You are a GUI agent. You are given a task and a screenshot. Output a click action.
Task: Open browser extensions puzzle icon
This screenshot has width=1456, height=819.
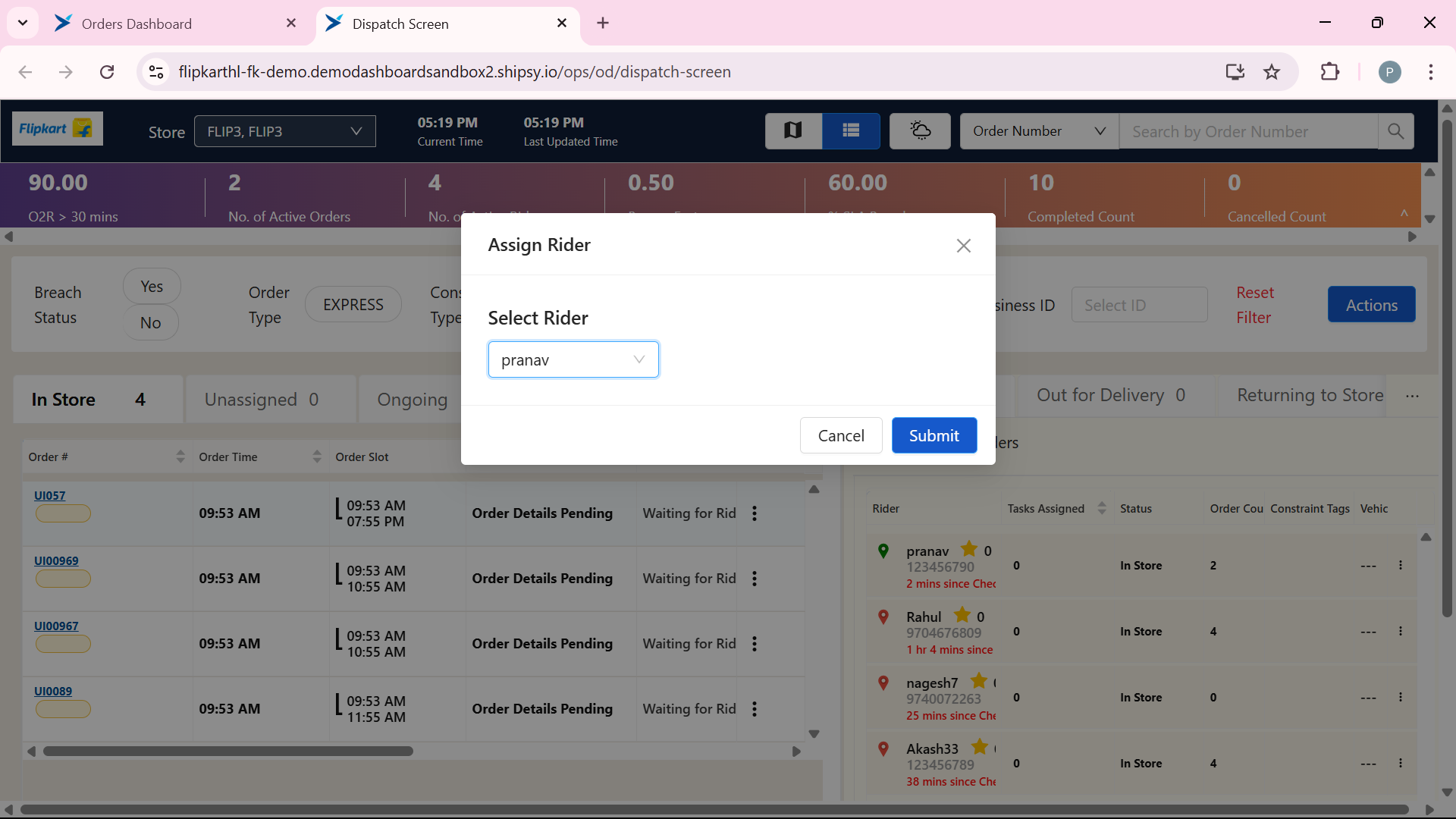pyautogui.click(x=1330, y=72)
